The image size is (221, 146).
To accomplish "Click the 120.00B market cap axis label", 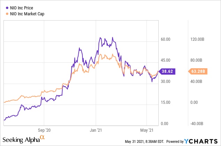I will point(195,40).
